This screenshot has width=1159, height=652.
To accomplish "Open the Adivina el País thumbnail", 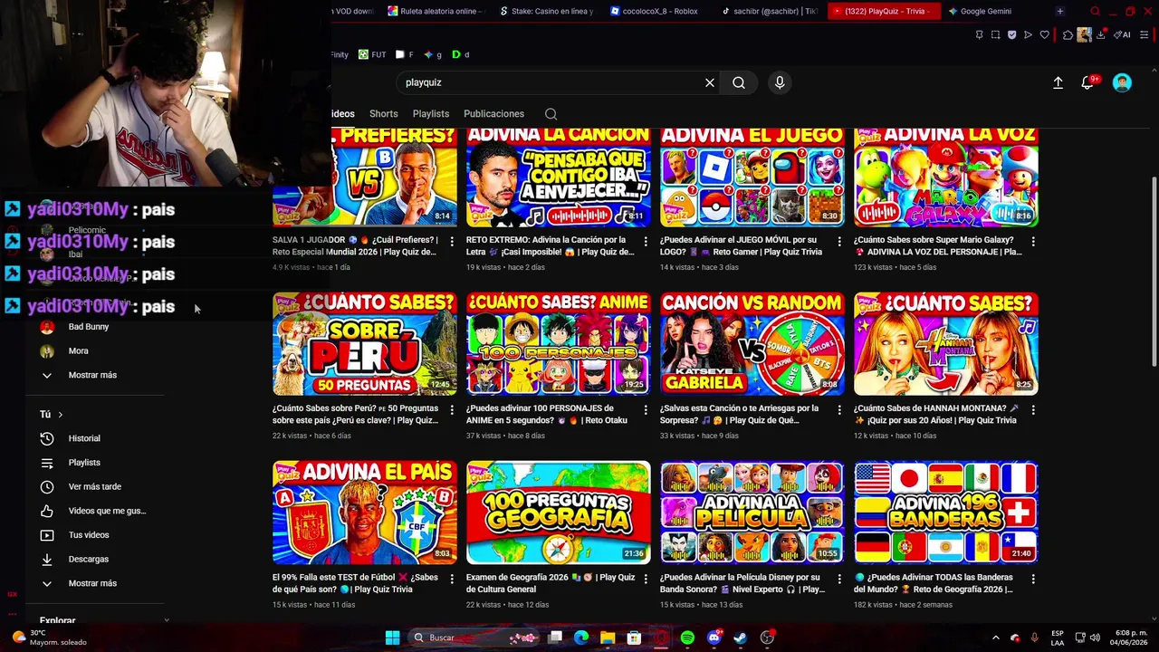I will pyautogui.click(x=365, y=513).
